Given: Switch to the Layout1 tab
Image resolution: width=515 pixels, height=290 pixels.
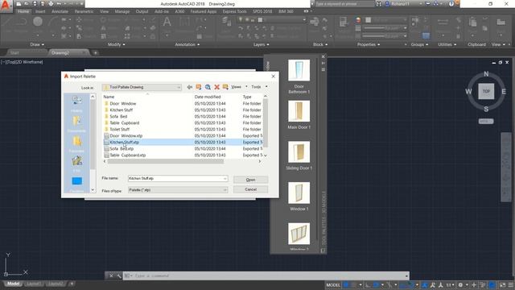Looking at the screenshot, I should coord(34,284).
